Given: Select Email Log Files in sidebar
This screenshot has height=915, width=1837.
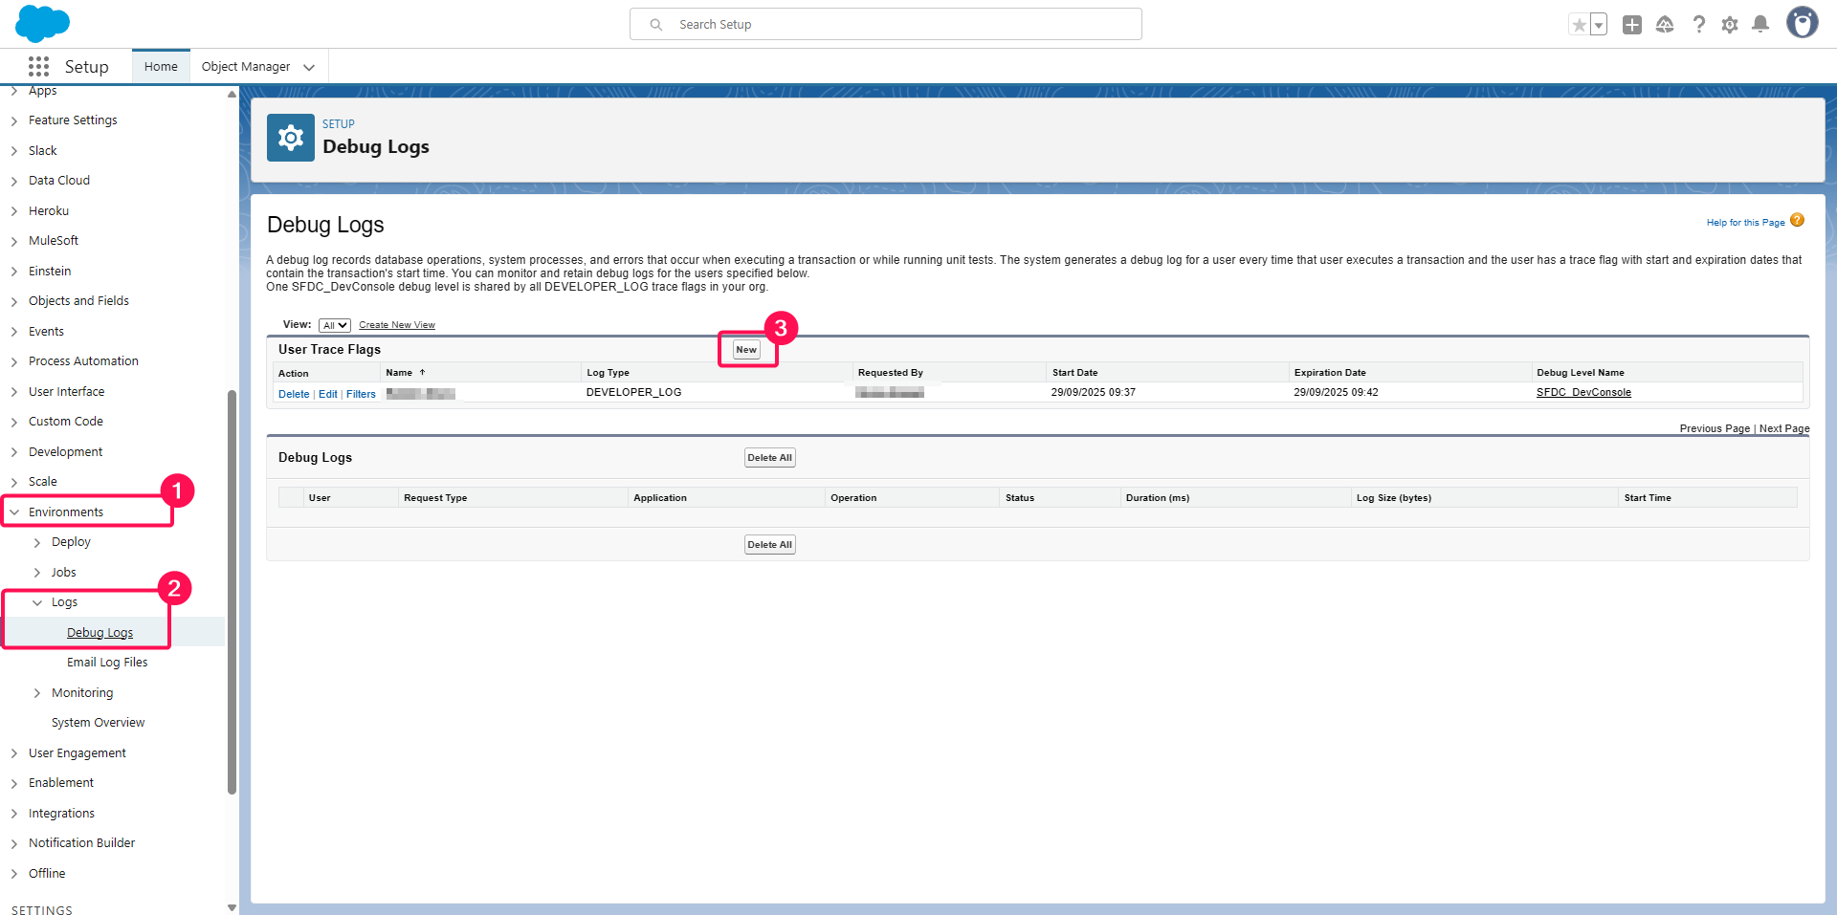Looking at the screenshot, I should pyautogui.click(x=107, y=663).
